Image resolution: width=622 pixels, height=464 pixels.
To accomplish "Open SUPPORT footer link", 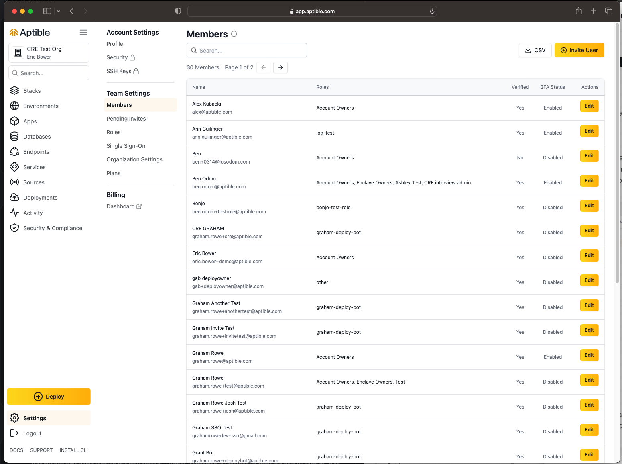I will [x=41, y=450].
